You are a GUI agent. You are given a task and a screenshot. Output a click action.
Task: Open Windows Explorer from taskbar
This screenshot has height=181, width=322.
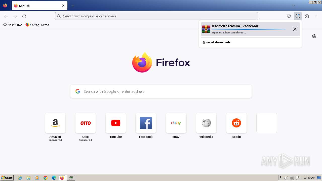(28, 178)
